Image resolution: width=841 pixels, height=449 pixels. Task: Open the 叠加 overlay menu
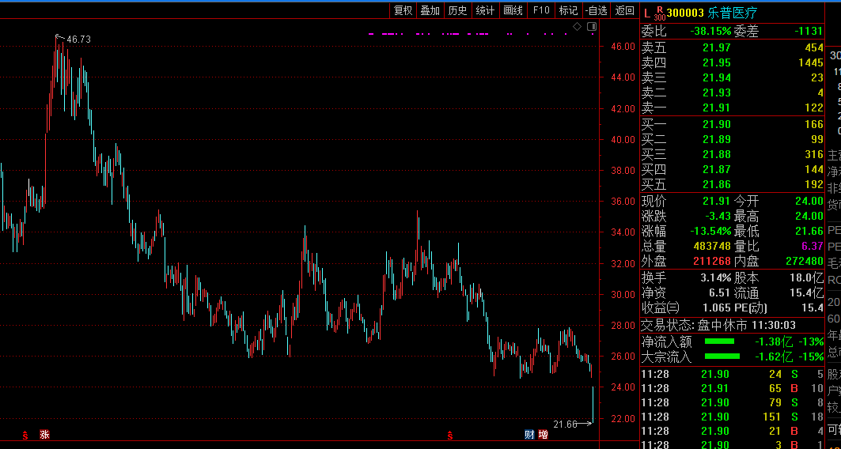430,10
